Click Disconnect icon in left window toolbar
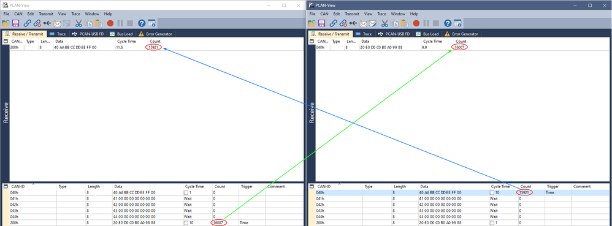The height and width of the screenshot is (226, 612). (37, 23)
